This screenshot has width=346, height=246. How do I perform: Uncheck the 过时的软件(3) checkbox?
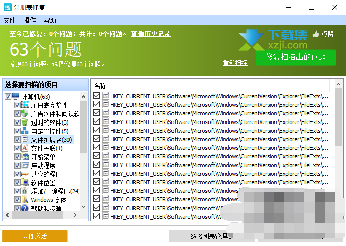click(17, 122)
